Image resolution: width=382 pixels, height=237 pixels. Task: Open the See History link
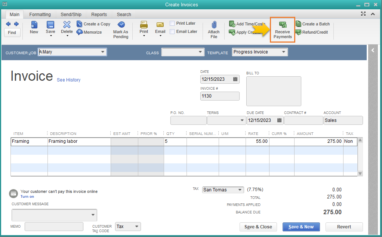click(68, 80)
